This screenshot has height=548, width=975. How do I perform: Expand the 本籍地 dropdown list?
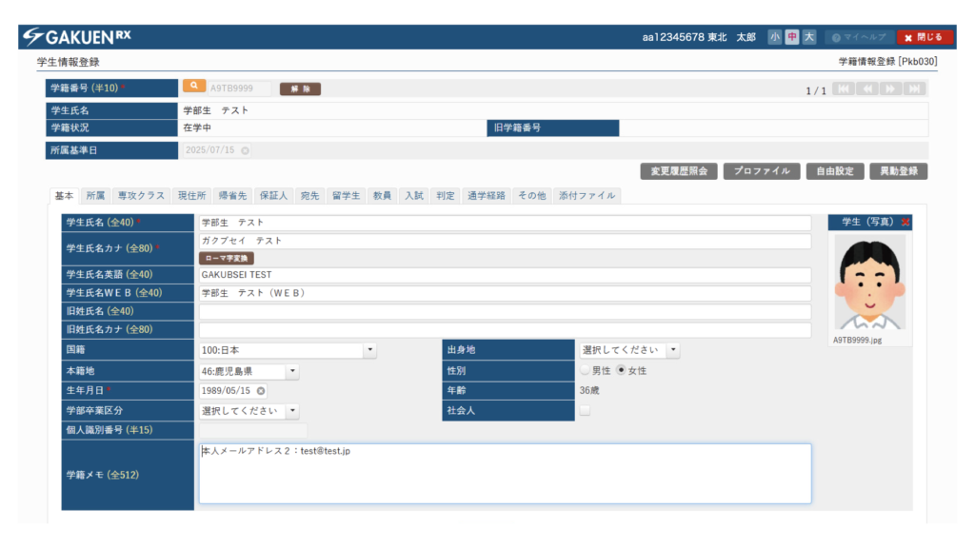pos(292,371)
